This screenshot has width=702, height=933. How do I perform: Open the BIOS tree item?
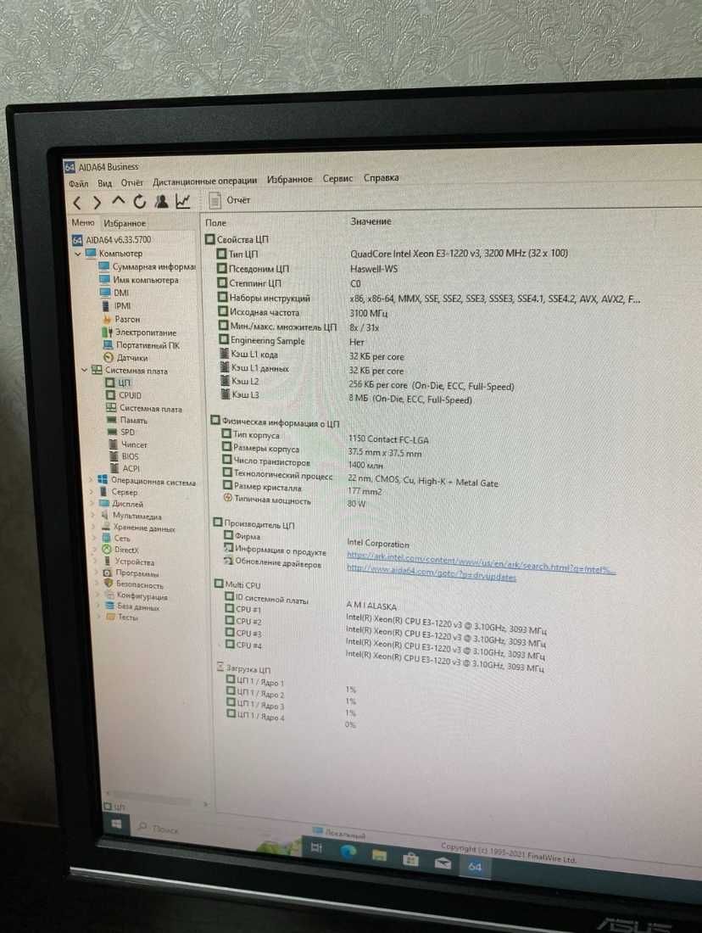[x=124, y=456]
